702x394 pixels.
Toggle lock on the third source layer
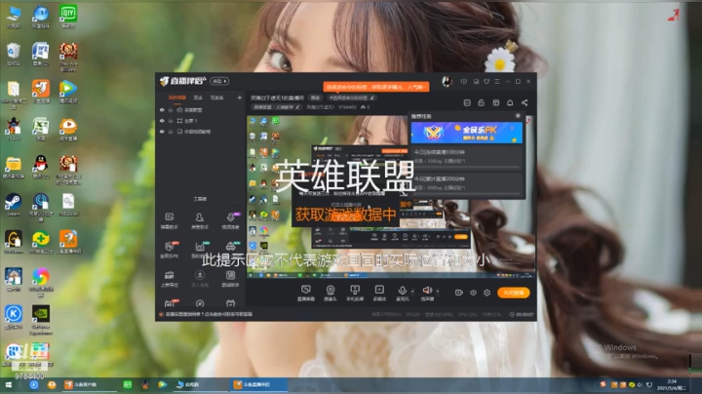171,132
